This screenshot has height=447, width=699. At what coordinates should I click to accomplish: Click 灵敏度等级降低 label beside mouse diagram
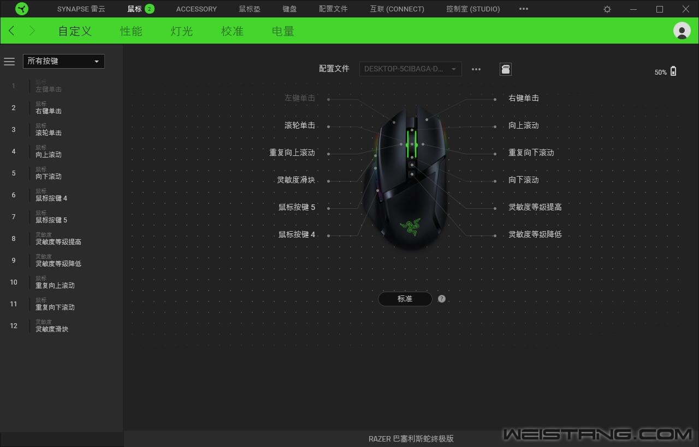click(x=535, y=234)
